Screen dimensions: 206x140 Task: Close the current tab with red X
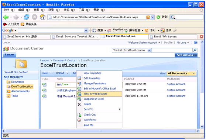(201, 37)
